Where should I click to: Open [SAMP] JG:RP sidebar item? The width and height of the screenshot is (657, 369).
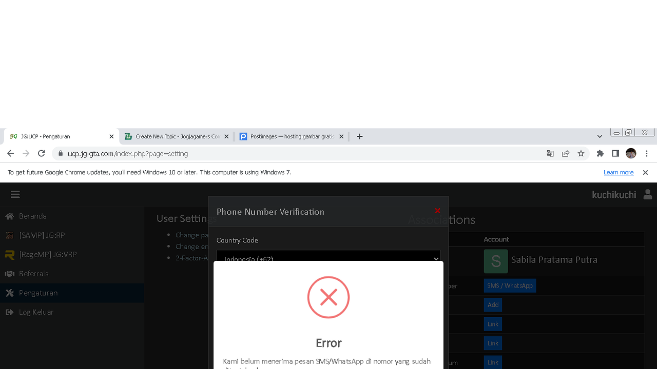point(72,235)
